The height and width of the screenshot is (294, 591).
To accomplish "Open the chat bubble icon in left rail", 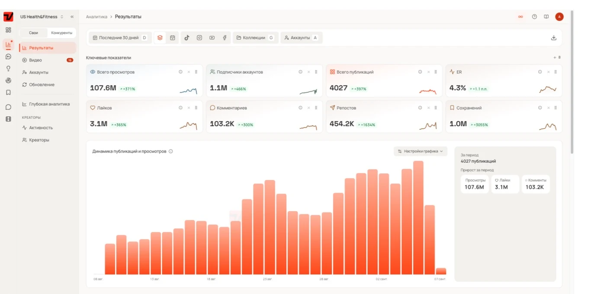I will [x=8, y=107].
